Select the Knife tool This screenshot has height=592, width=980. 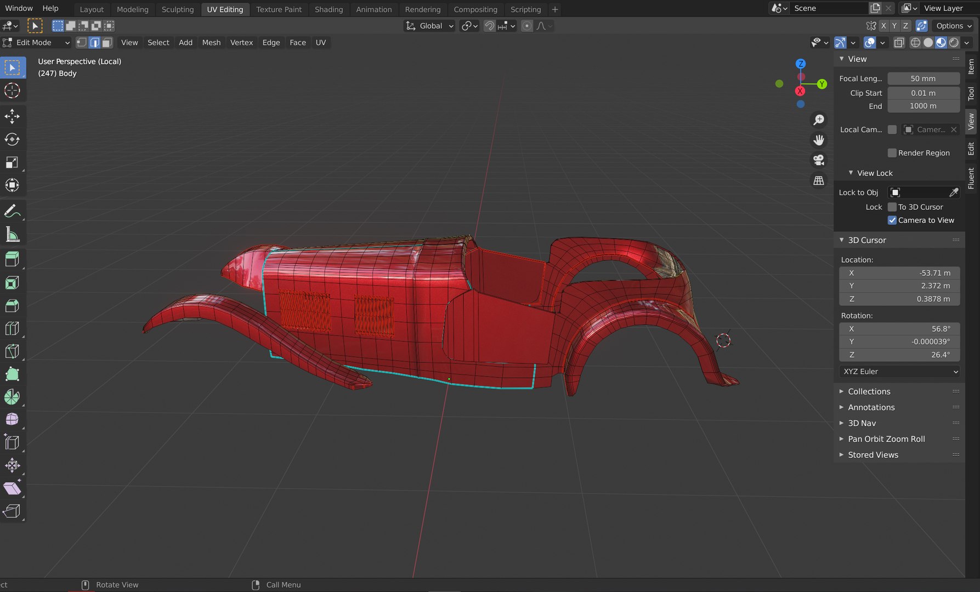point(12,351)
